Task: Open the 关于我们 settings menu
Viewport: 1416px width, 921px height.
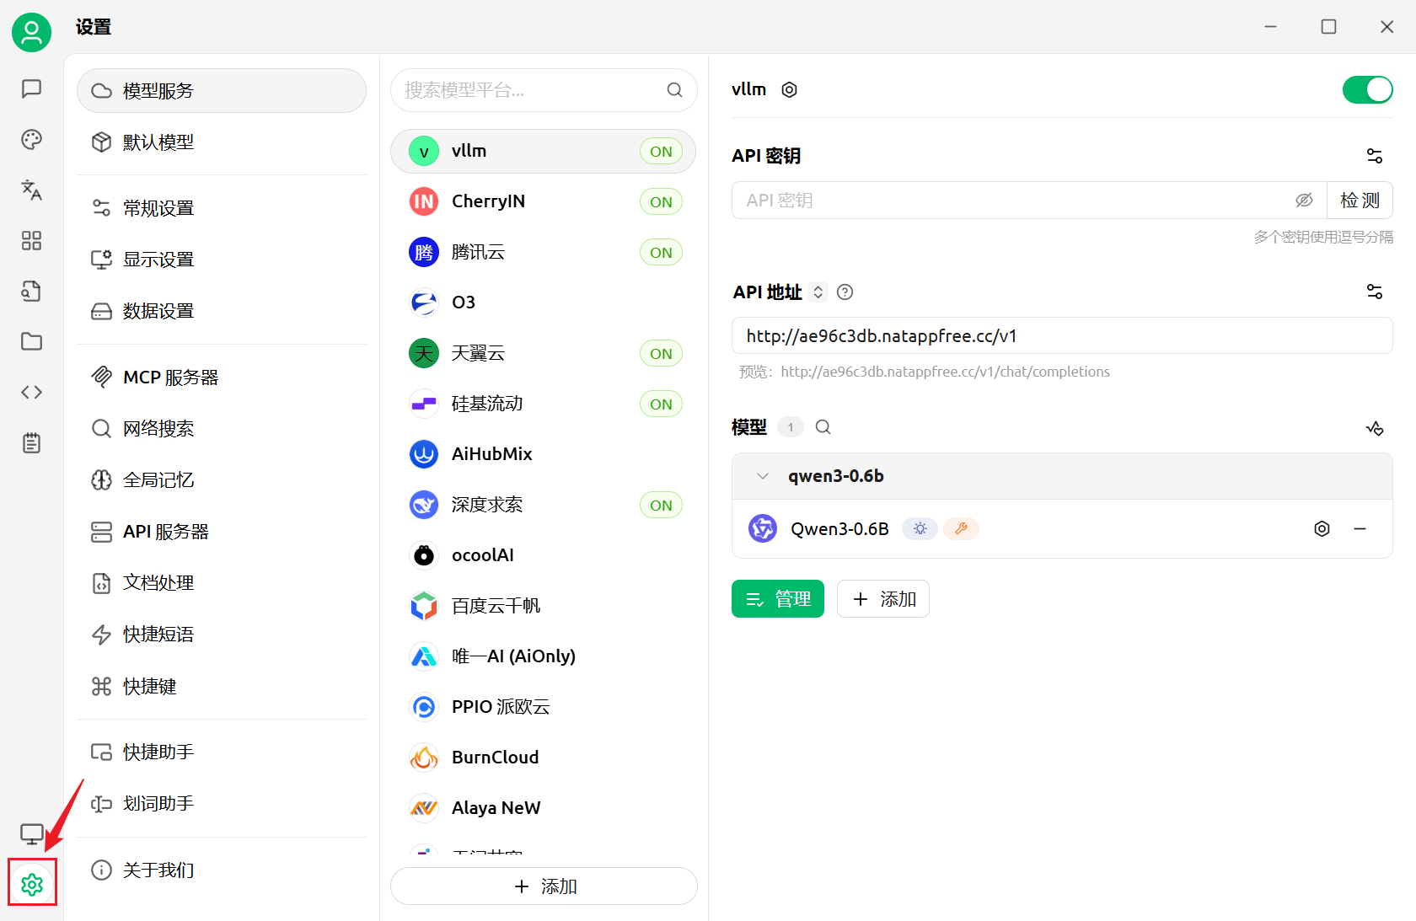Action: tap(222, 870)
